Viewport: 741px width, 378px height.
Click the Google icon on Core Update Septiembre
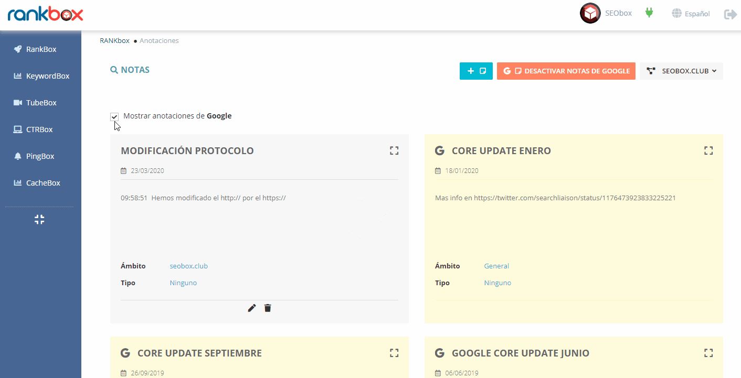[125, 353]
